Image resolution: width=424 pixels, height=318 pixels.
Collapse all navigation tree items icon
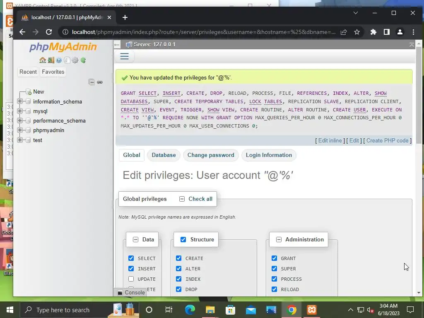coord(92,82)
